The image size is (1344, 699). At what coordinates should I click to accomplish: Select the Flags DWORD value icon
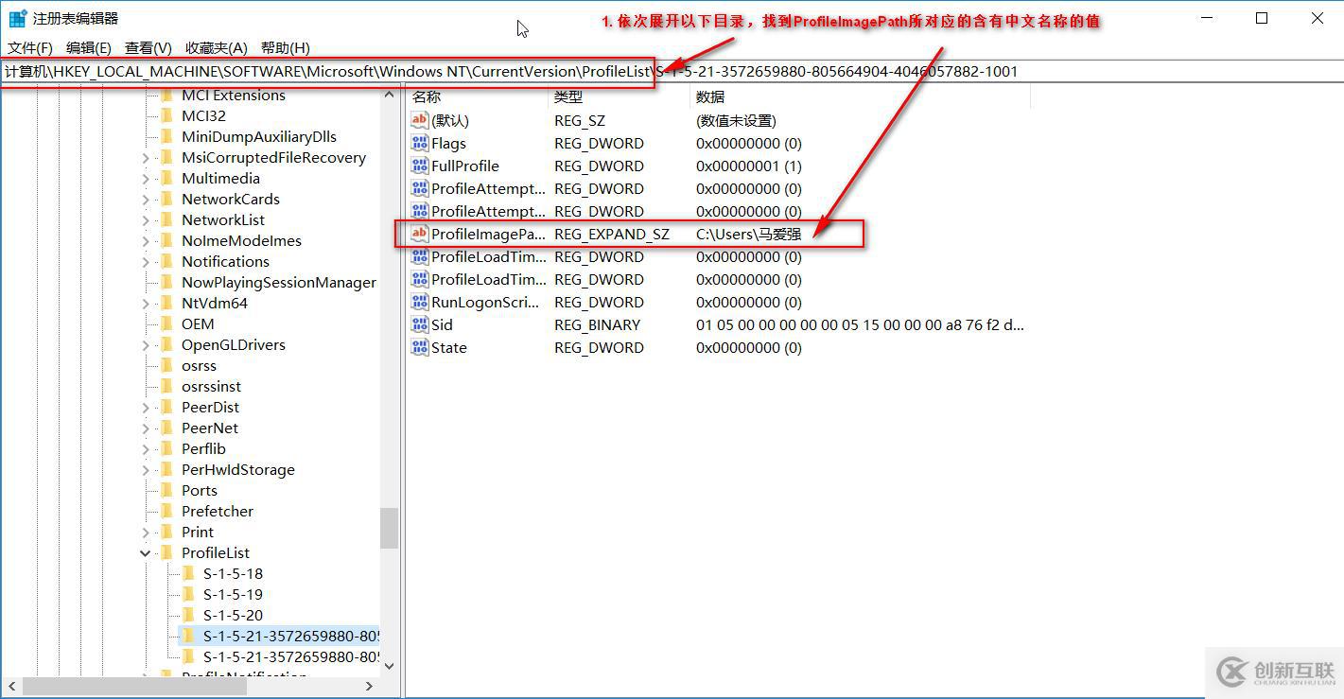coord(420,143)
